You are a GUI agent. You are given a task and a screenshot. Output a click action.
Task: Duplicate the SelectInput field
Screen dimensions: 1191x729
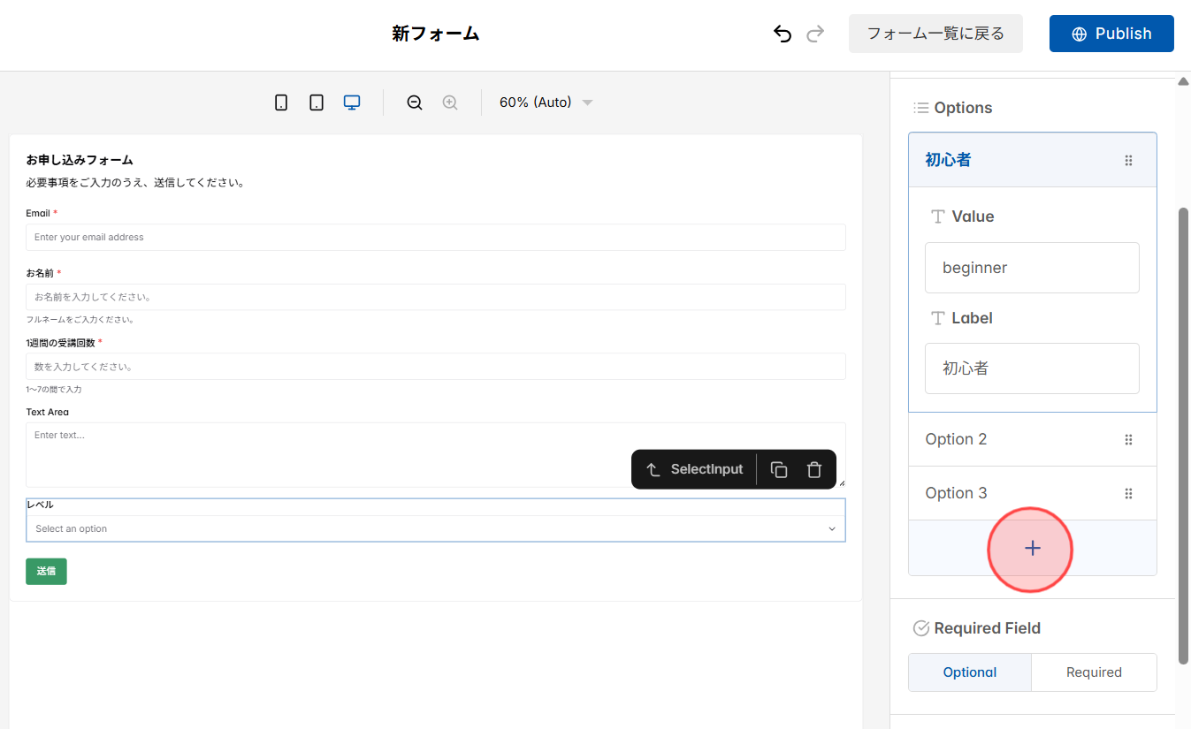coord(778,469)
